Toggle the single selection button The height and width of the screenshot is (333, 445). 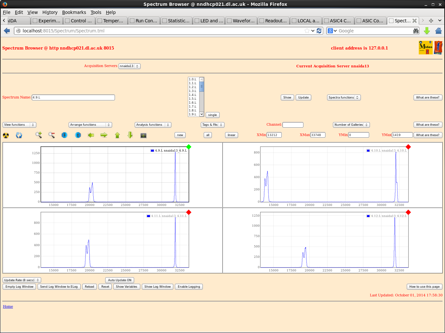[212, 115]
